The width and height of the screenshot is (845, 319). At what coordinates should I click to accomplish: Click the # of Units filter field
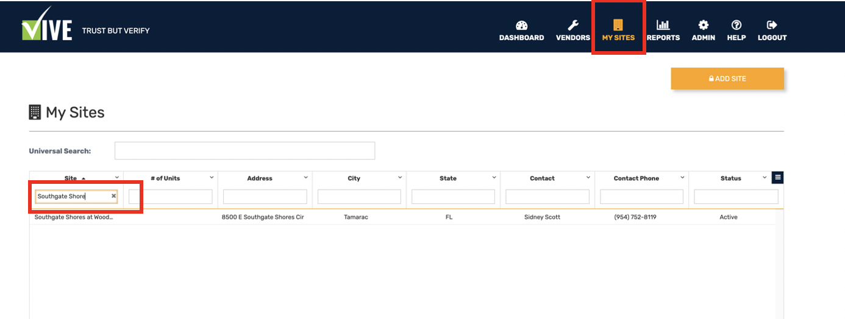click(171, 197)
